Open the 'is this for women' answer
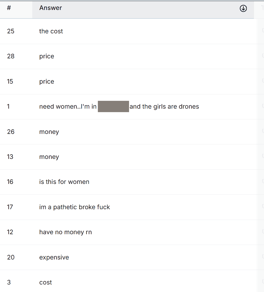The height and width of the screenshot is (292, 264). click(132, 182)
